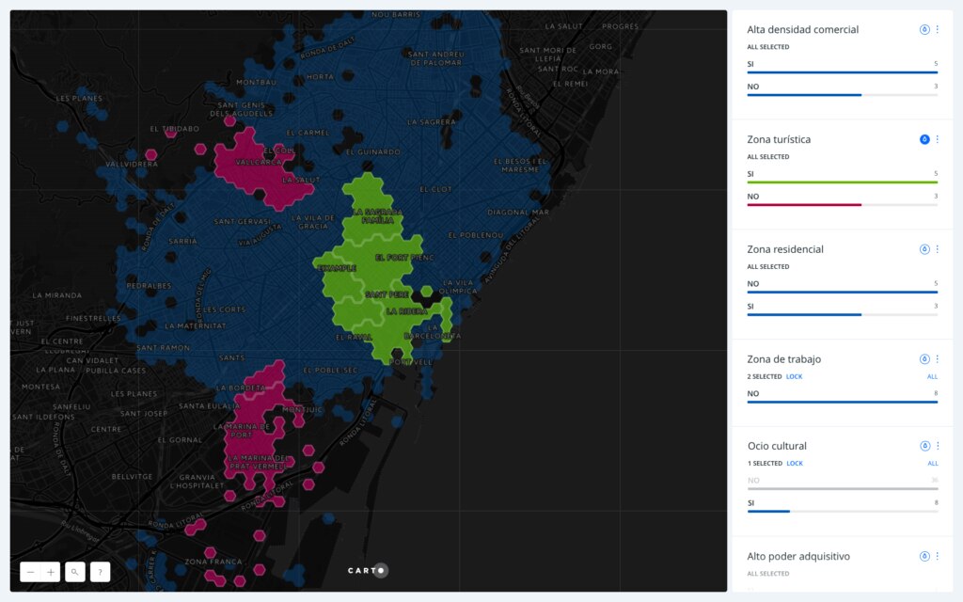The width and height of the screenshot is (963, 602).
Task: Open the map help question mark
Action: click(x=100, y=572)
